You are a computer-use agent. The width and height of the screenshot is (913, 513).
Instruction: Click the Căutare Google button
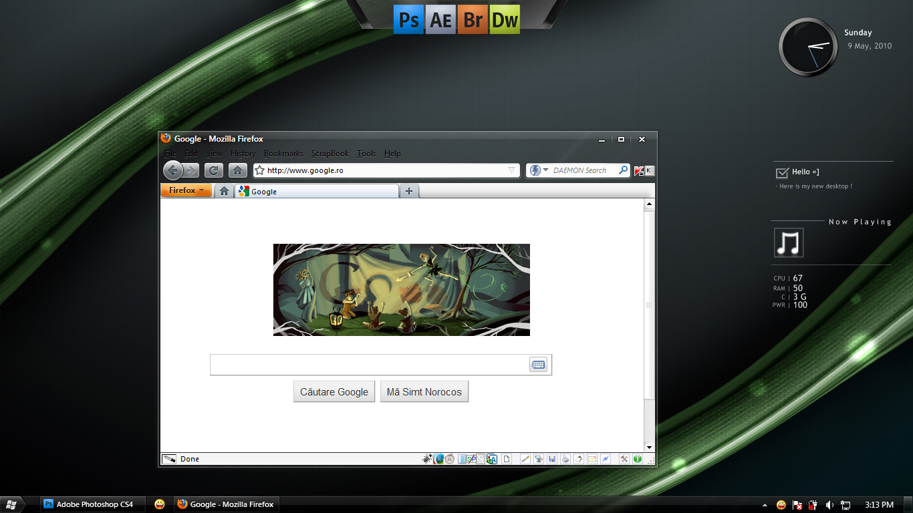click(x=334, y=391)
